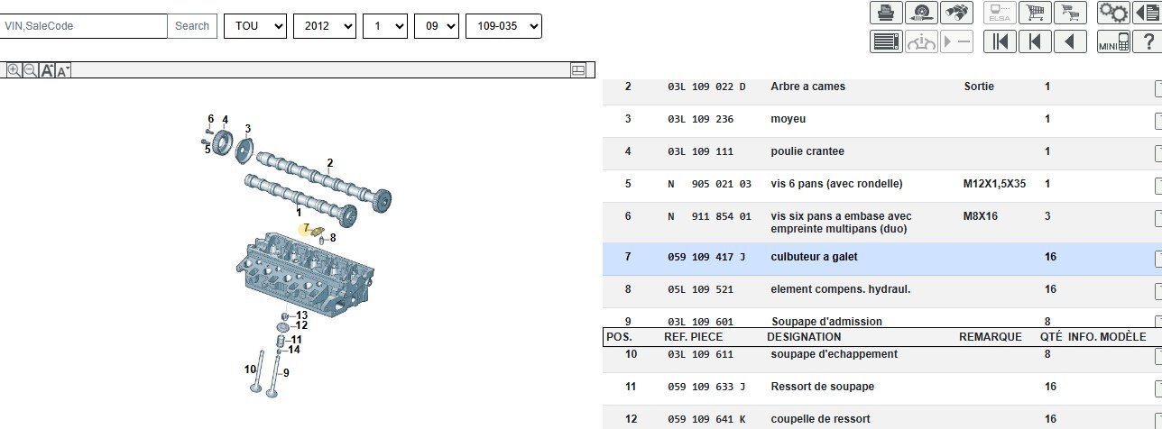Tick the checkbox for Ressort de soupape

click(1158, 388)
